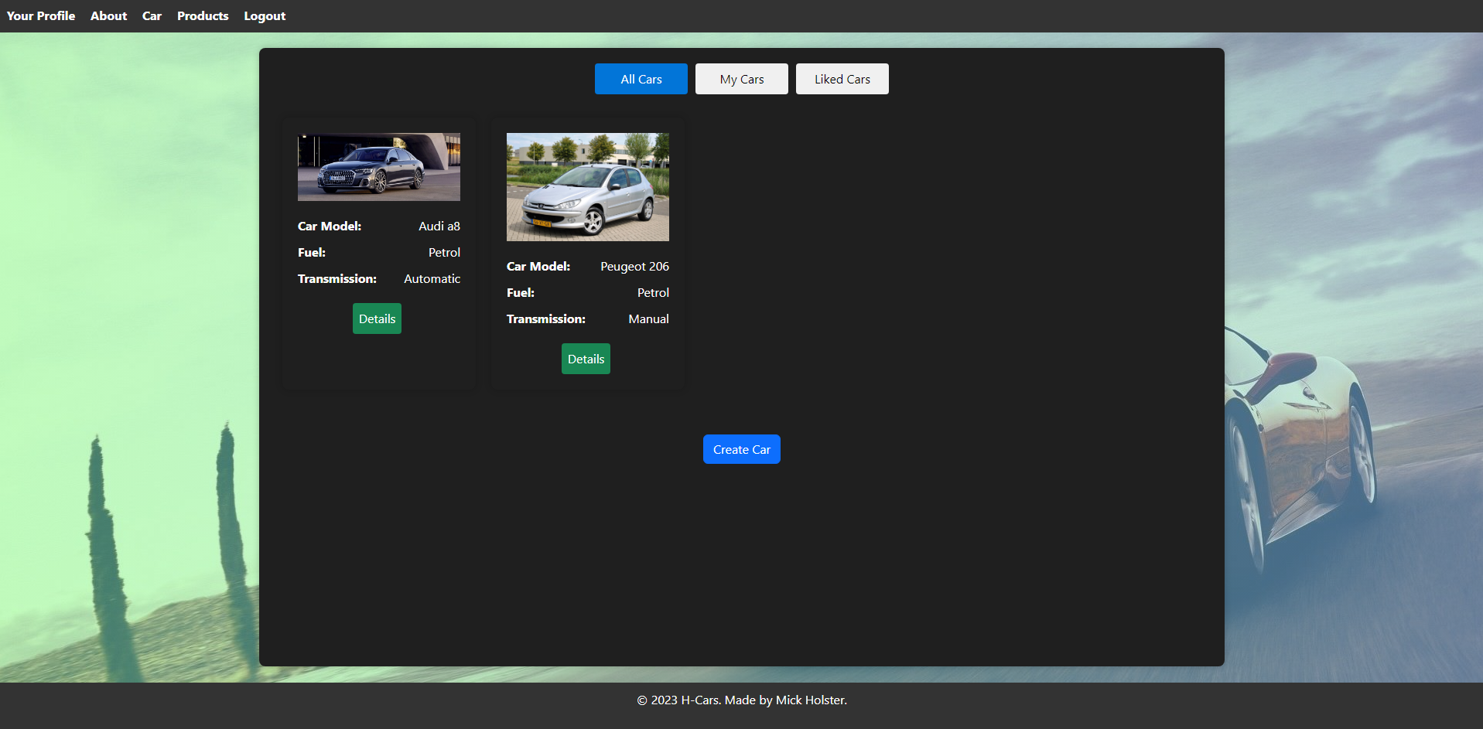
Task: Open Details for the Peugeot 206
Action: click(x=586, y=359)
